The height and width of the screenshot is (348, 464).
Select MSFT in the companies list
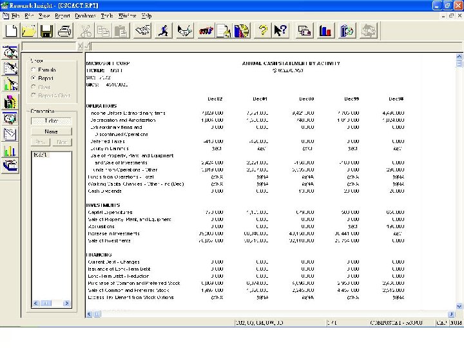40,155
